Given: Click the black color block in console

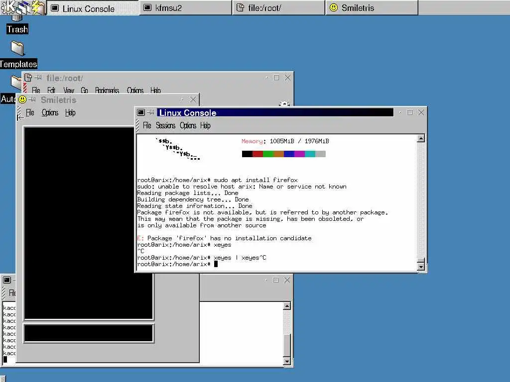Looking at the screenshot, I should click(247, 154).
